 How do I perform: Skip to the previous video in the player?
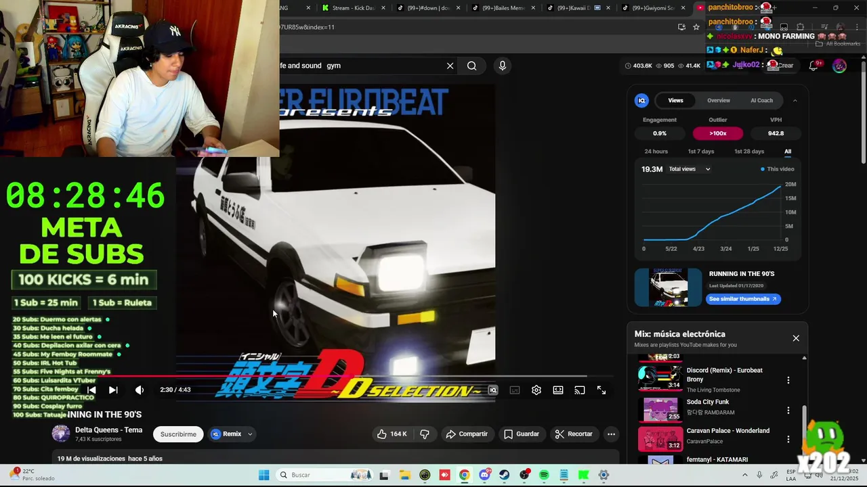point(91,390)
